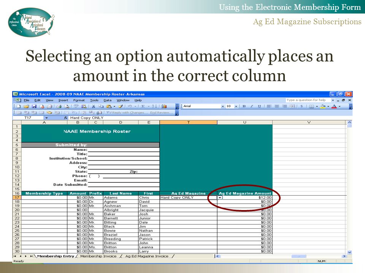Open the Edit menu
Viewport: 365px width, 273px height.
pos(38,100)
